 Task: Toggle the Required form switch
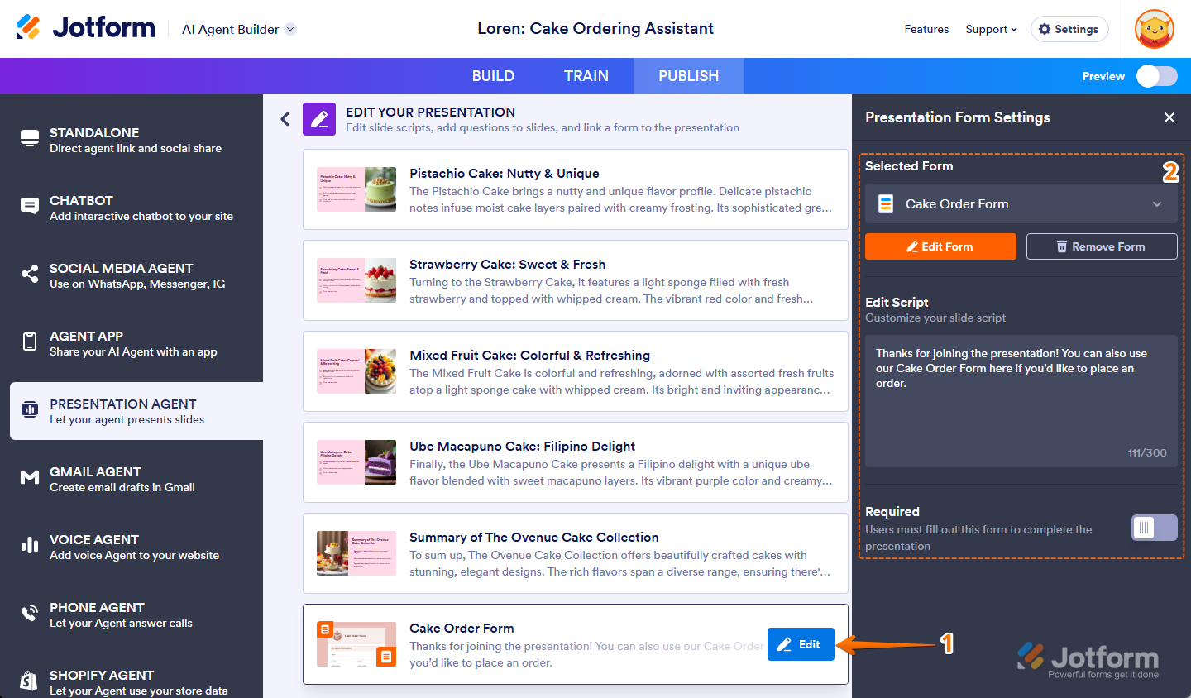click(x=1155, y=528)
